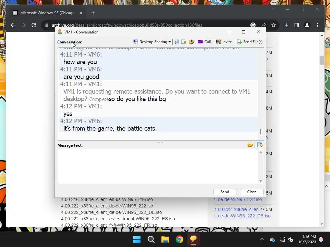Click 4.00.222_x86fre_client_de-de-WIN95_222.iso in file list

pyautogui.click(x=107, y=206)
